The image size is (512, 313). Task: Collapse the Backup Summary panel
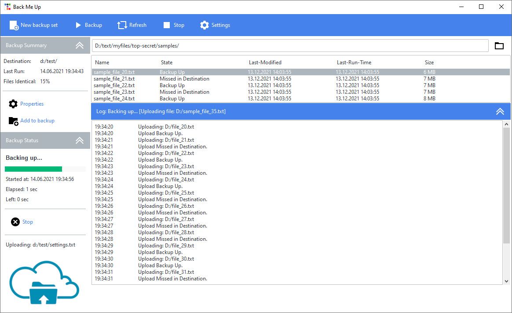80,45
